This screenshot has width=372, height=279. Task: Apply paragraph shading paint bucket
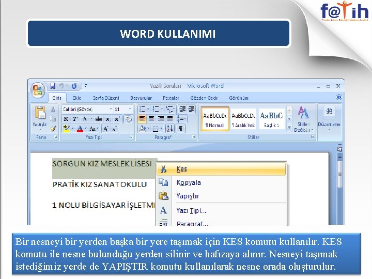143,129
